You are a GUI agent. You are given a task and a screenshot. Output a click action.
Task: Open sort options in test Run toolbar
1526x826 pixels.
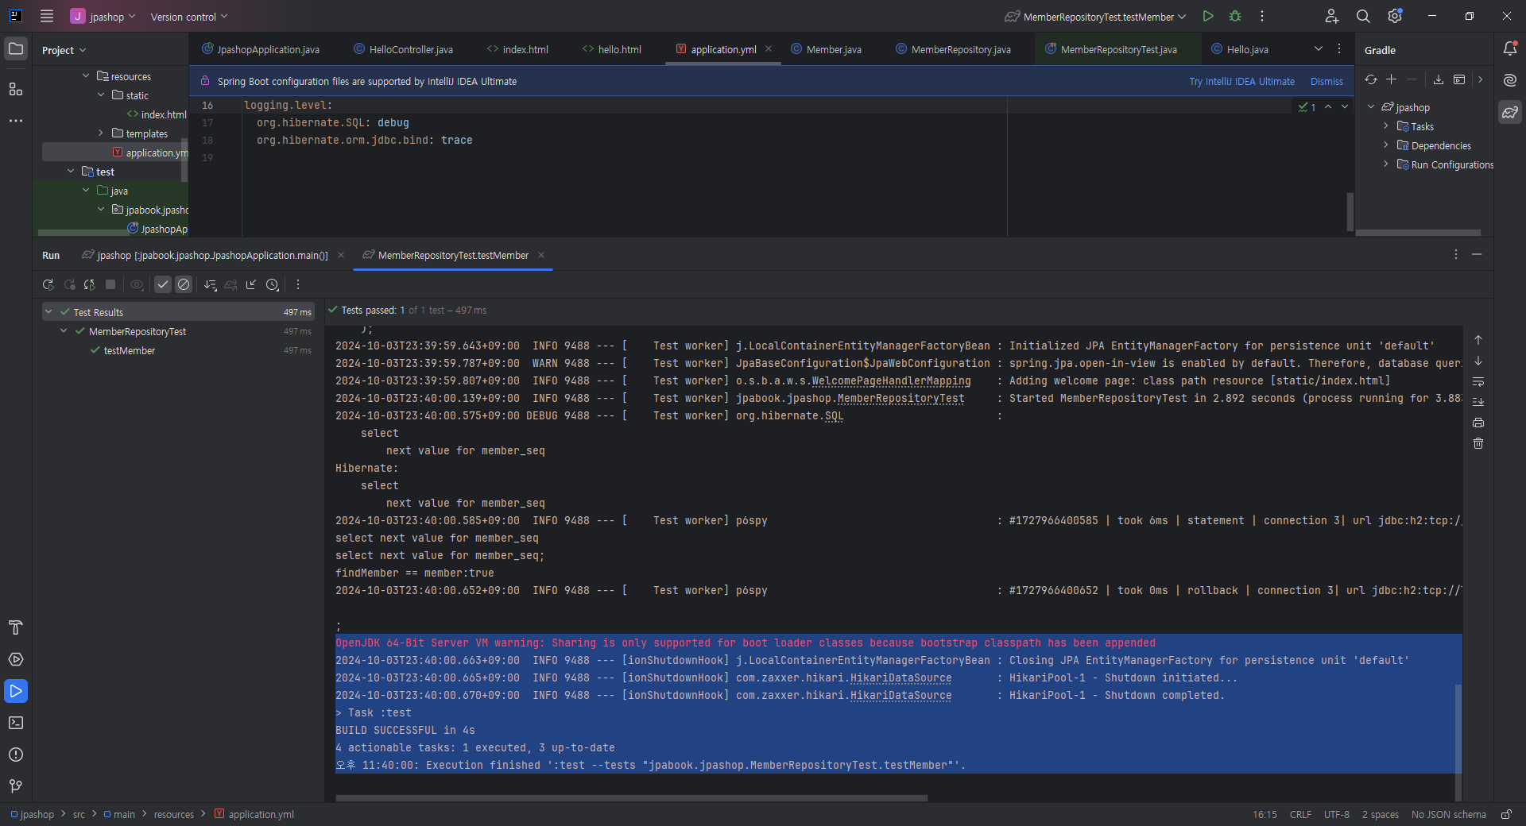click(x=210, y=284)
